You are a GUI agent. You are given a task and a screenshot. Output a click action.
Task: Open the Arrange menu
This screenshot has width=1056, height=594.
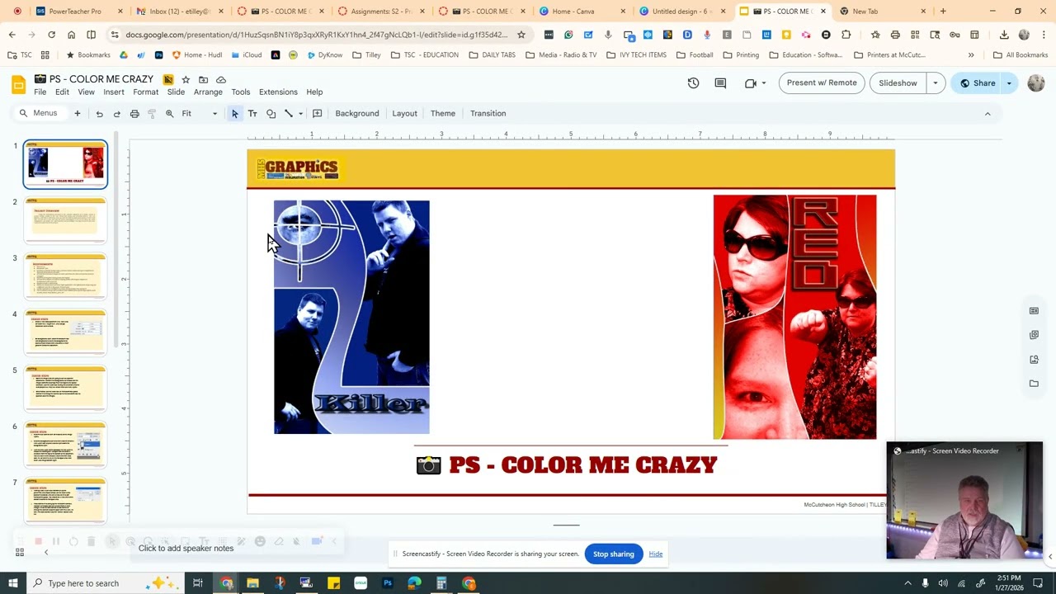pyautogui.click(x=208, y=92)
